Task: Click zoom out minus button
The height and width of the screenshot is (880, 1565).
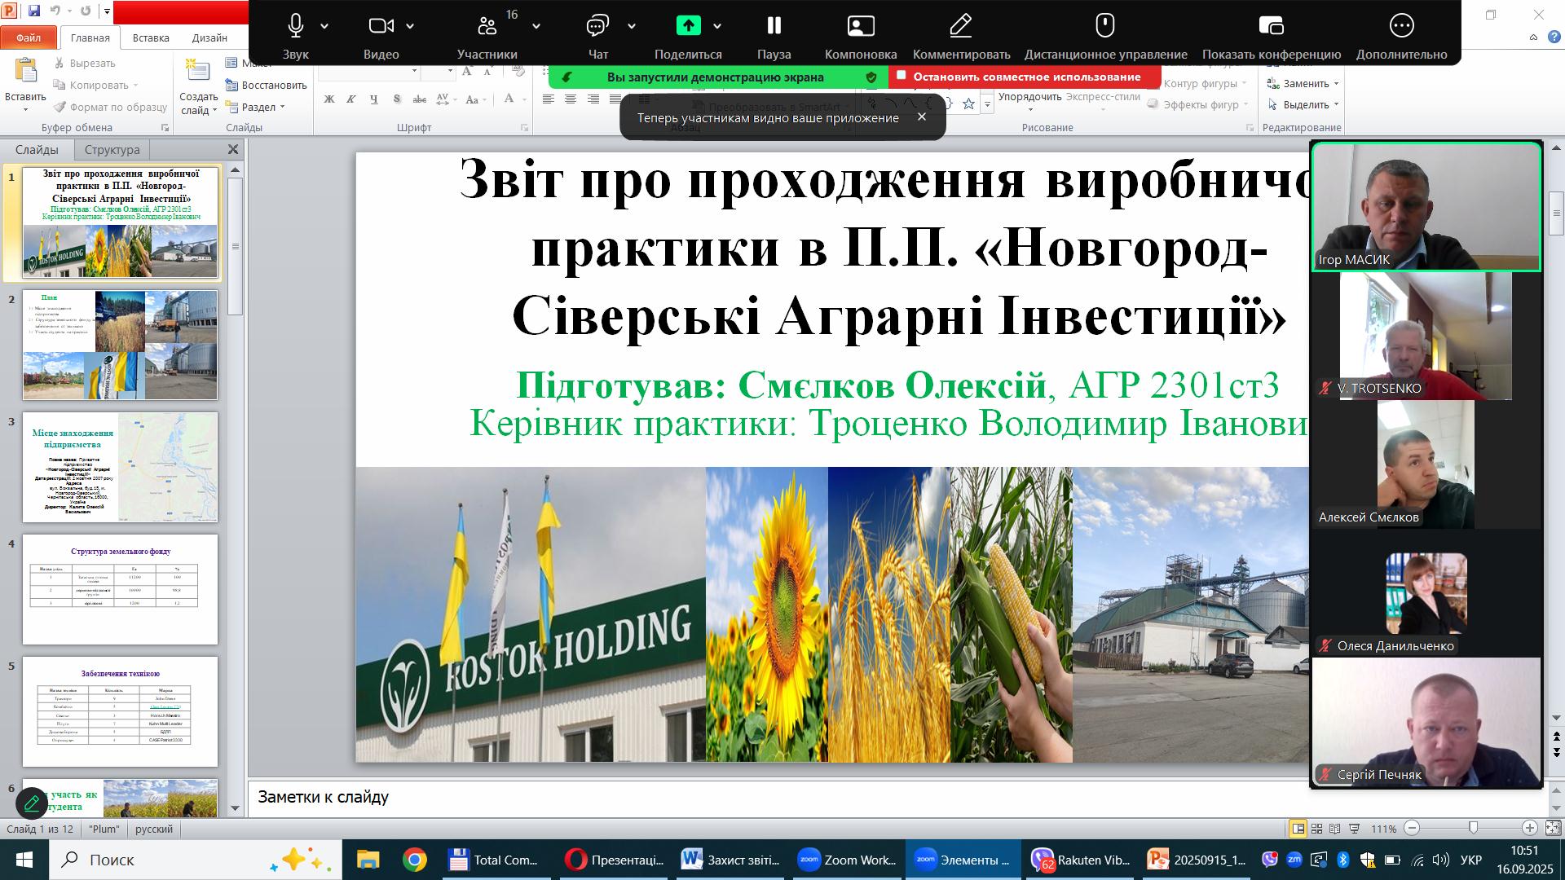Action: pyautogui.click(x=1413, y=828)
